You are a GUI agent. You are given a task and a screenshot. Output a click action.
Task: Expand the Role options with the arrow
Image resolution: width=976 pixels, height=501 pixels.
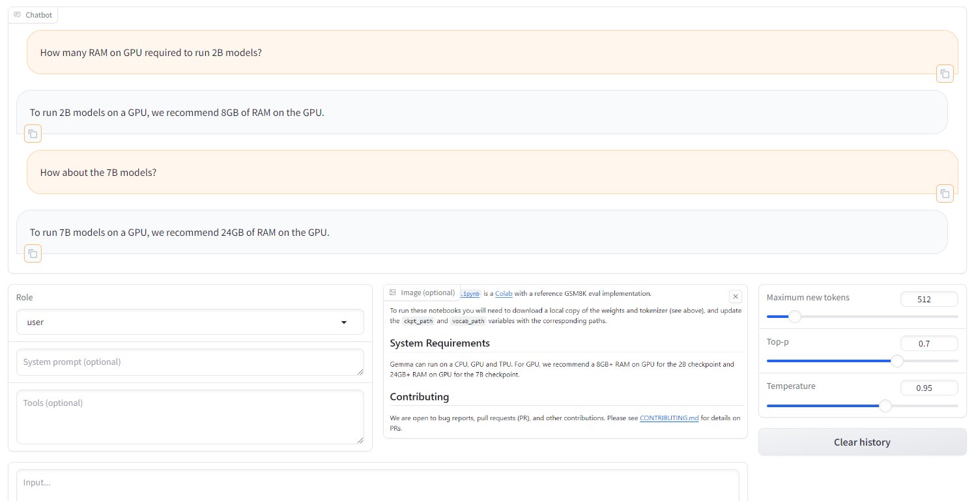pos(344,322)
